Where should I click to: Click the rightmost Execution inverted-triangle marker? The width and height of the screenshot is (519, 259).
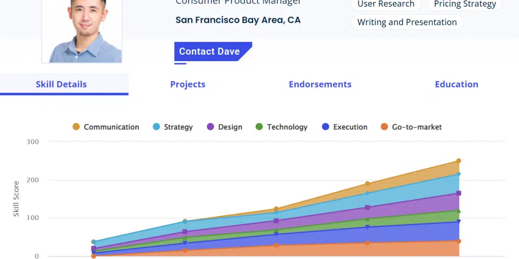(x=459, y=222)
